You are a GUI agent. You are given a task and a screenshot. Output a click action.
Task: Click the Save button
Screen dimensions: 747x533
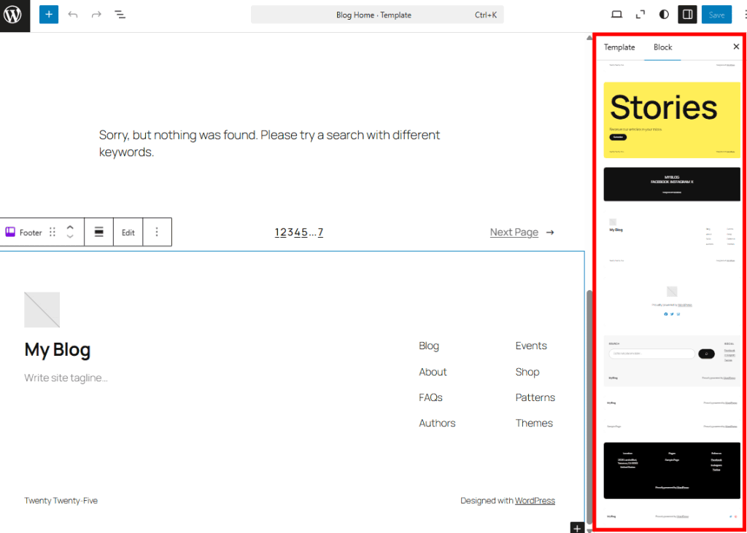(716, 14)
